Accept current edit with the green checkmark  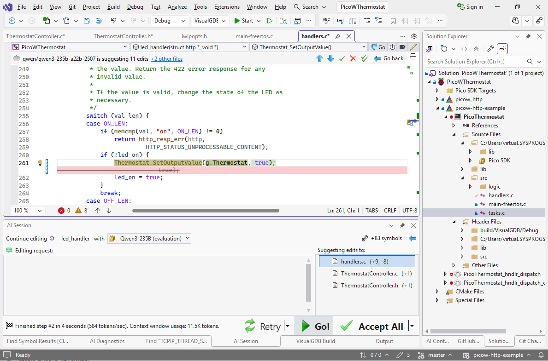pos(342,58)
